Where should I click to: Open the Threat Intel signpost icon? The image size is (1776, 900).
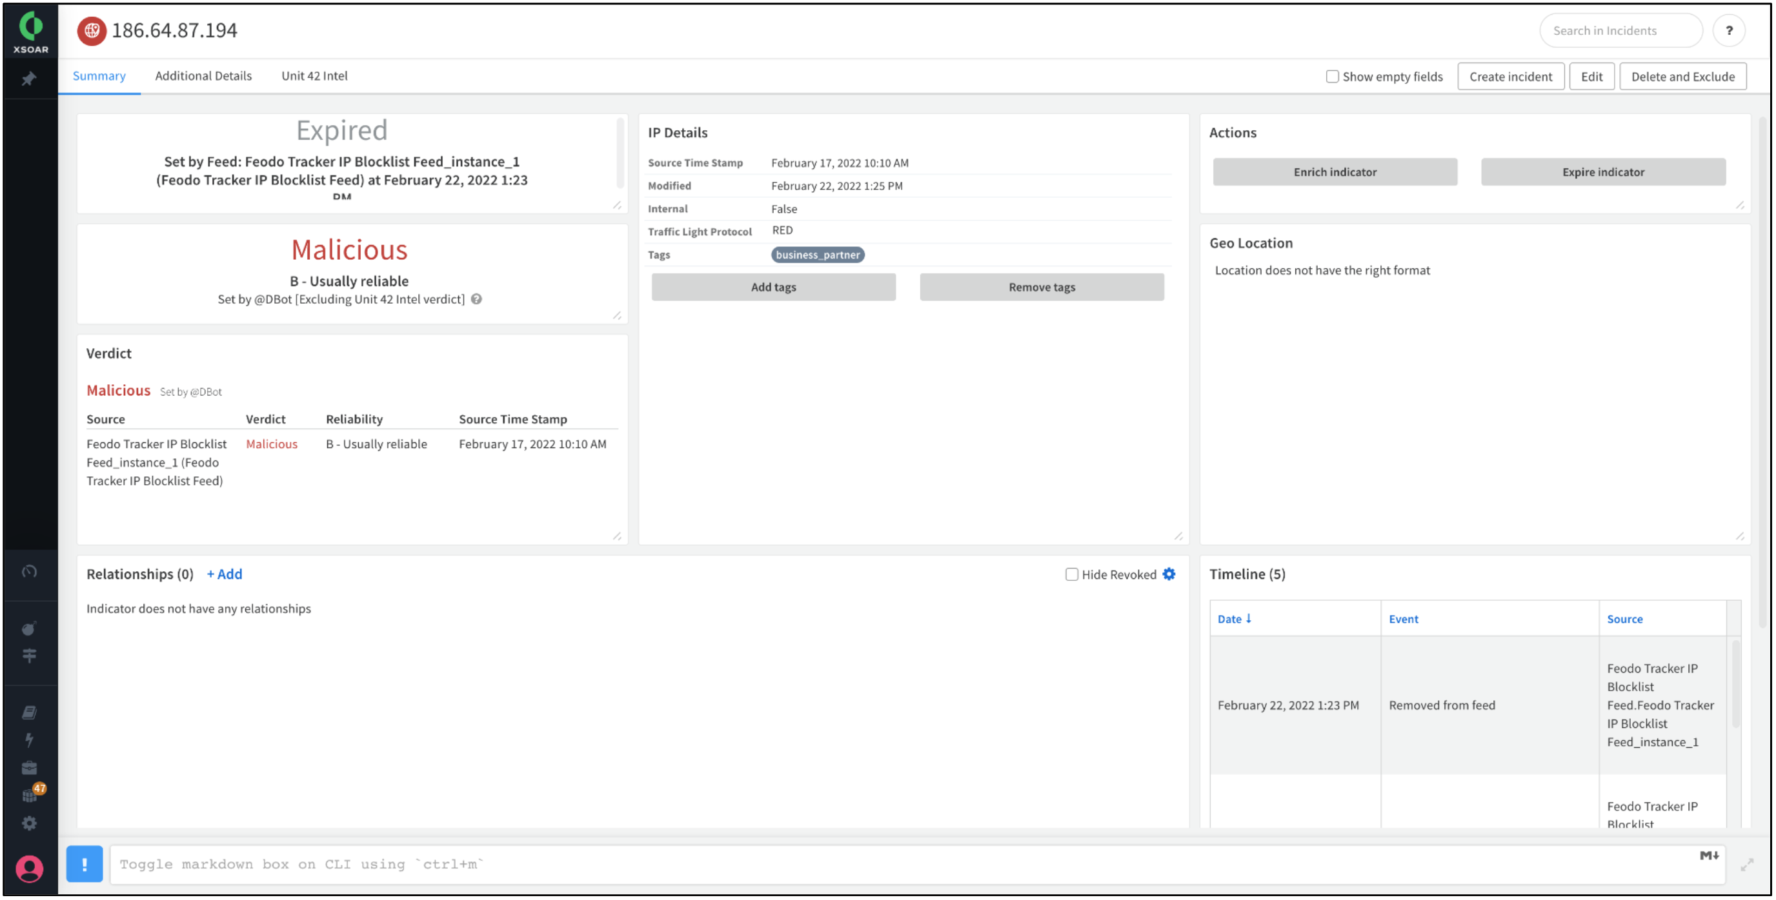point(29,656)
